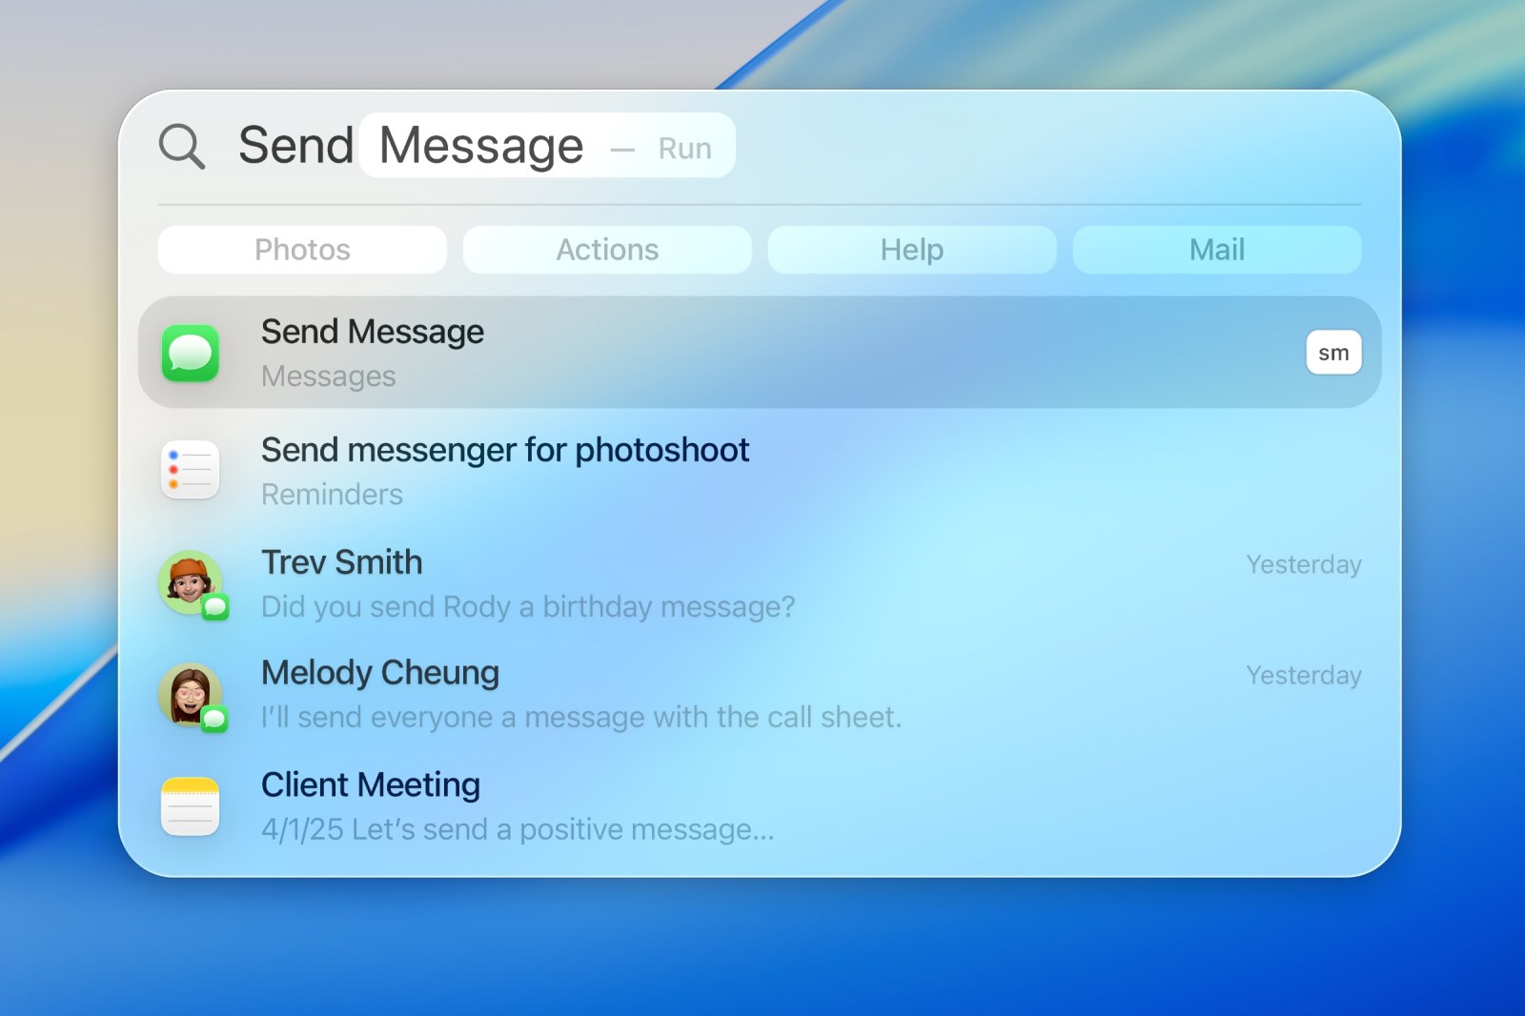Click the Messages badge on Melody Cheung's avatar

pyautogui.click(x=215, y=719)
